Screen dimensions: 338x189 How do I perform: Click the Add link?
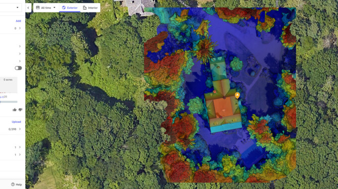tap(18, 21)
